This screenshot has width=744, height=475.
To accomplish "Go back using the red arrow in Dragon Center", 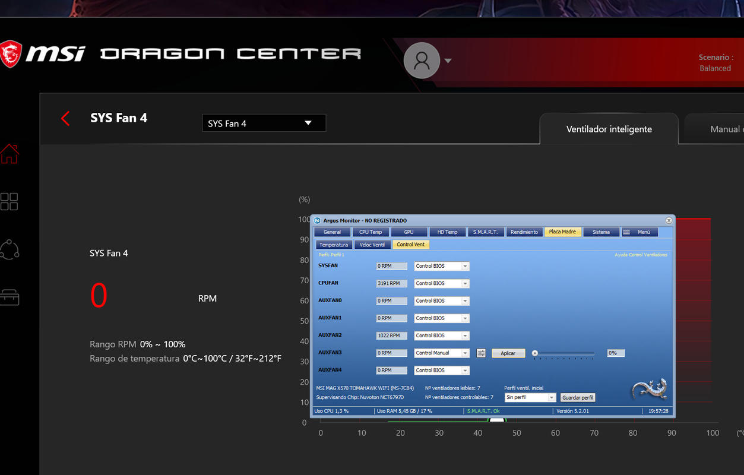I will click(65, 119).
